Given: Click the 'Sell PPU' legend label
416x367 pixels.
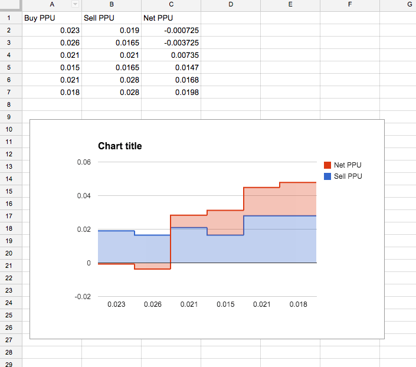Looking at the screenshot, I should pos(348,176).
